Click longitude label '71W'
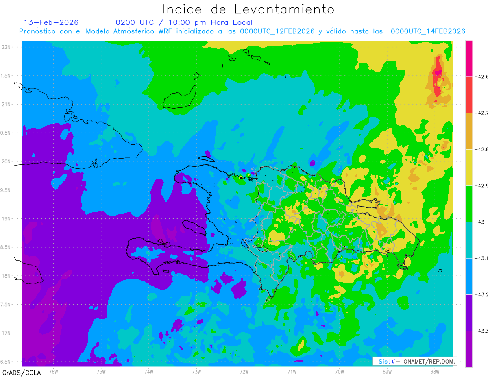 [292, 371]
